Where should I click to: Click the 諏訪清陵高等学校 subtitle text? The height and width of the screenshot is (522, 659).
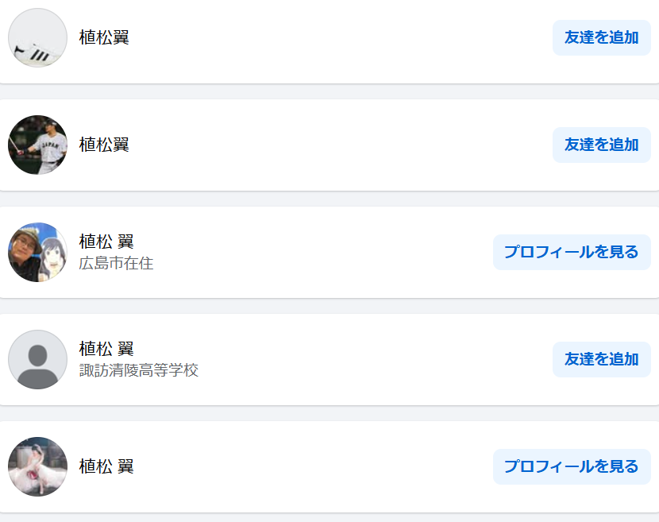click(x=139, y=370)
